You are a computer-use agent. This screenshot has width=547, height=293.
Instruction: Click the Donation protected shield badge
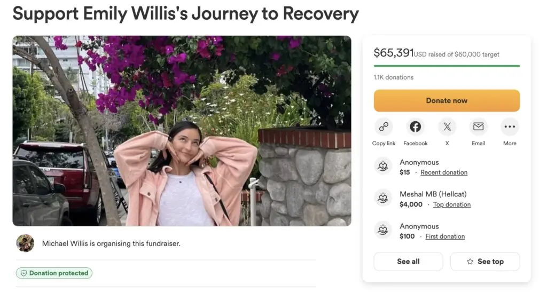click(x=54, y=273)
